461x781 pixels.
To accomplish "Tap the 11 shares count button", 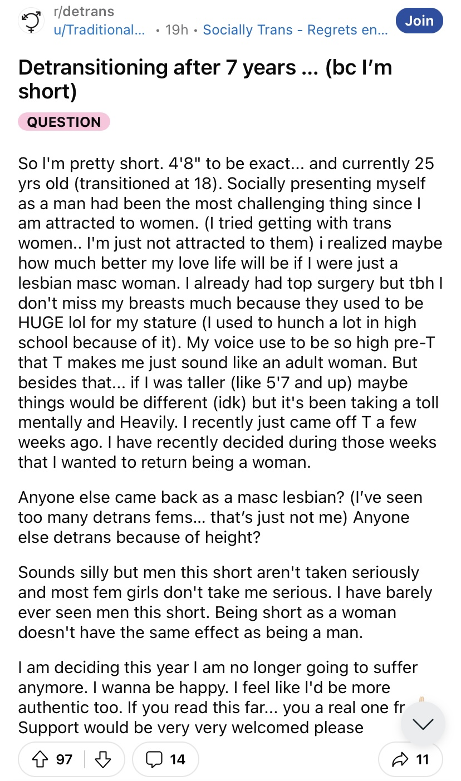I will (x=410, y=759).
